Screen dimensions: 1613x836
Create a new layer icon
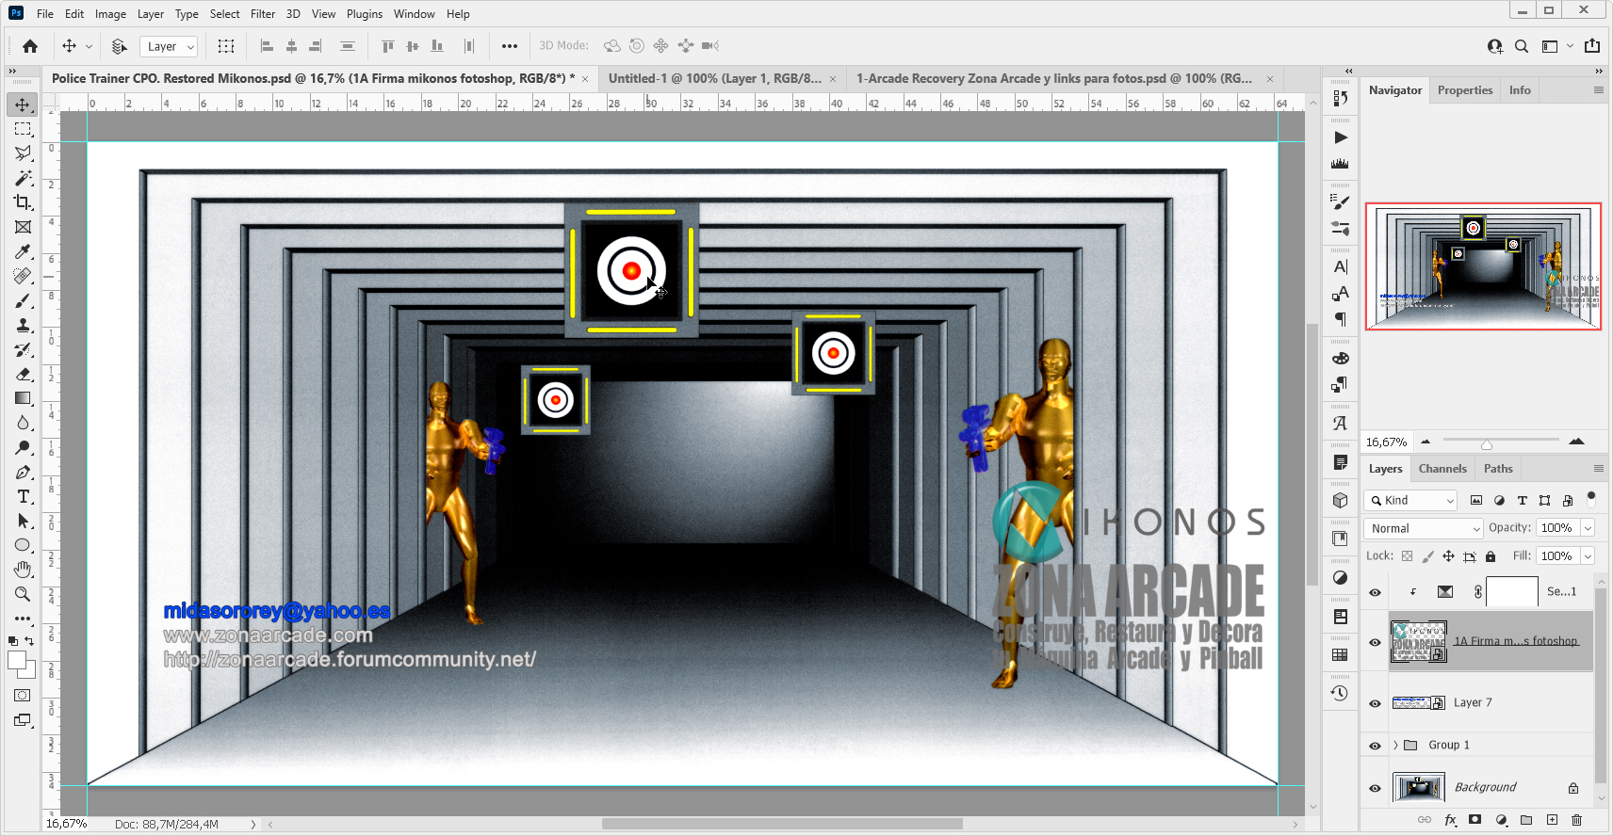1552,820
